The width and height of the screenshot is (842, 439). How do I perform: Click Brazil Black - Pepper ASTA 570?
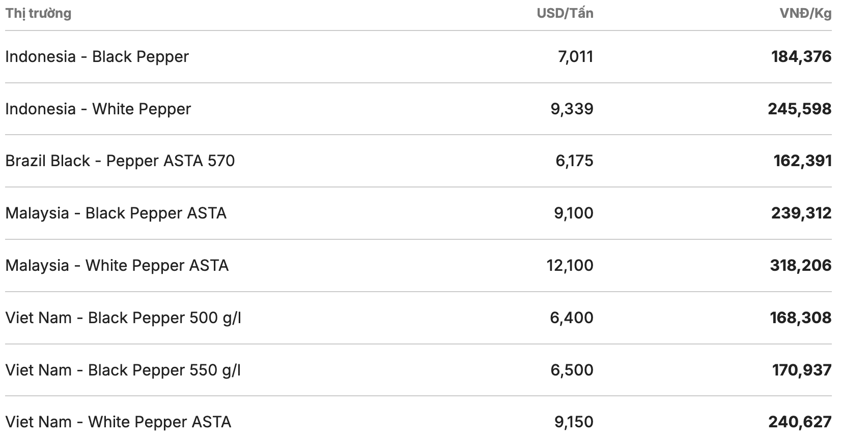point(120,161)
